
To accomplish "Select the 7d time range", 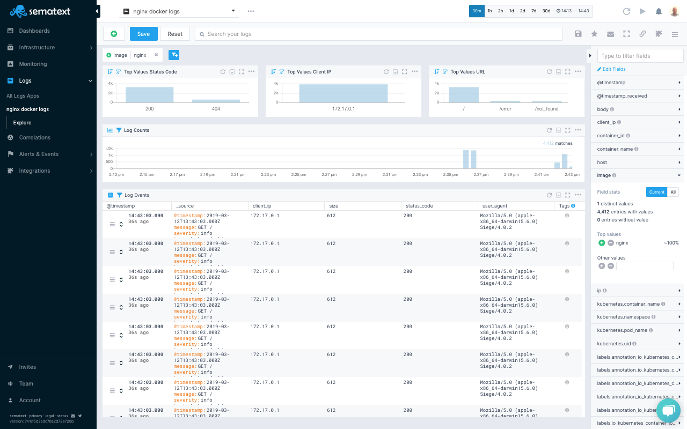I will click(533, 11).
